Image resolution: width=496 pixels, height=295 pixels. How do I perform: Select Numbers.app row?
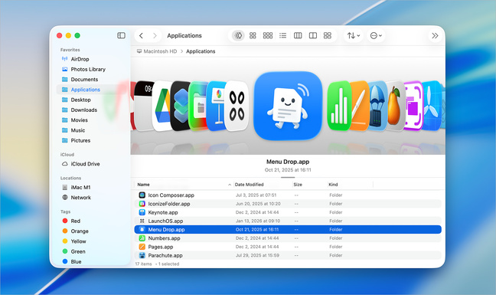[x=288, y=238]
